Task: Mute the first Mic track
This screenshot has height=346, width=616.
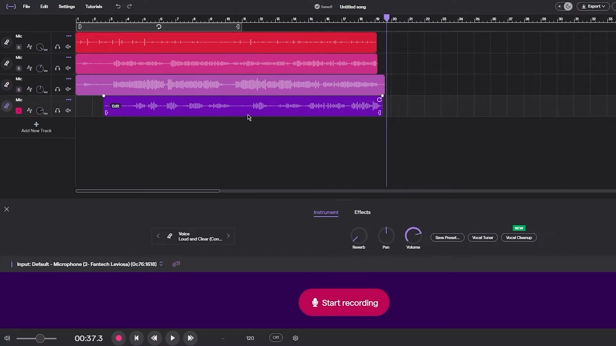Action: pyautogui.click(x=68, y=47)
